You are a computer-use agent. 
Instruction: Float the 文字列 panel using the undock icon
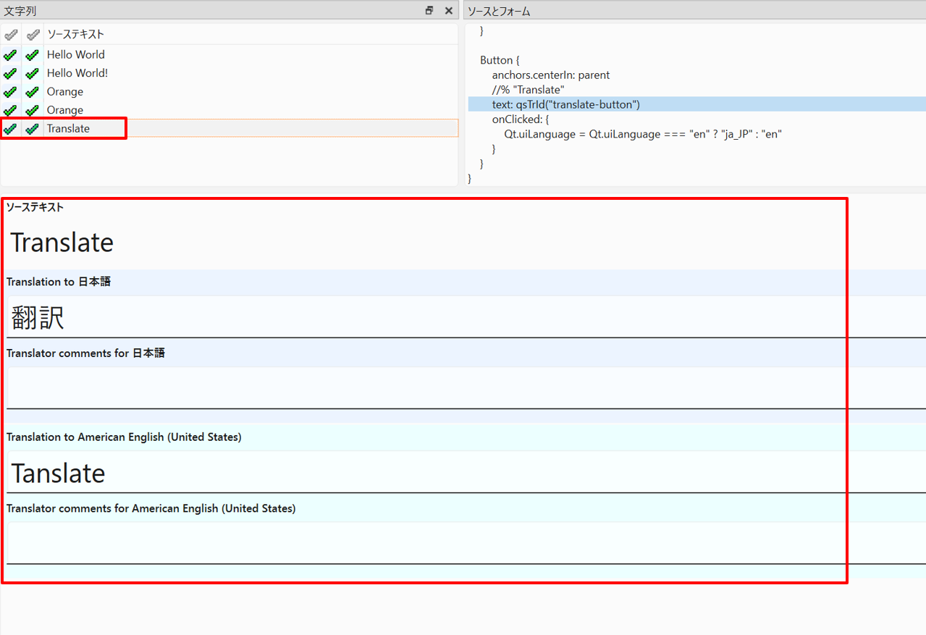pos(429,11)
